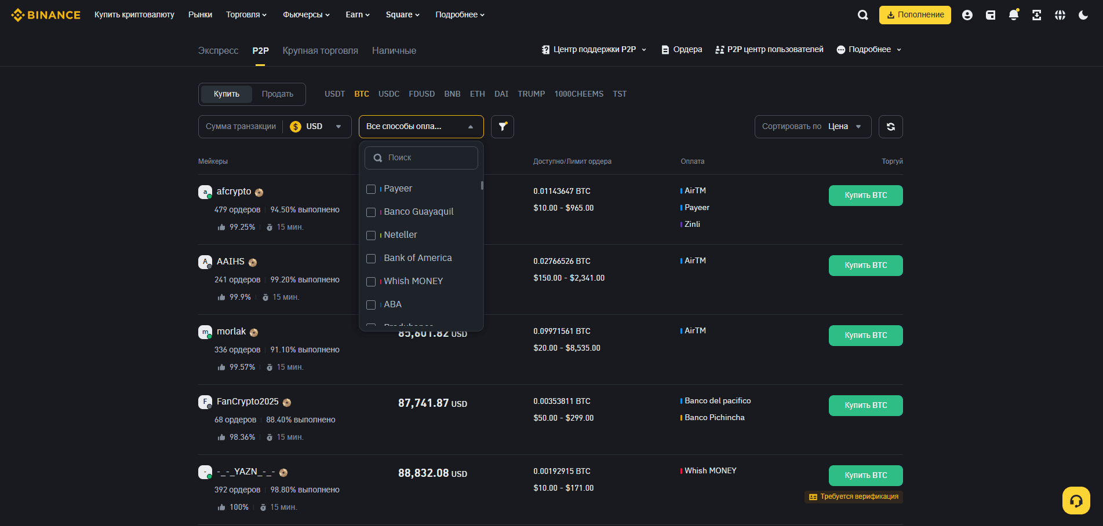Open notifications bell icon
Viewport: 1103px width, 526px height.
pyautogui.click(x=1013, y=15)
